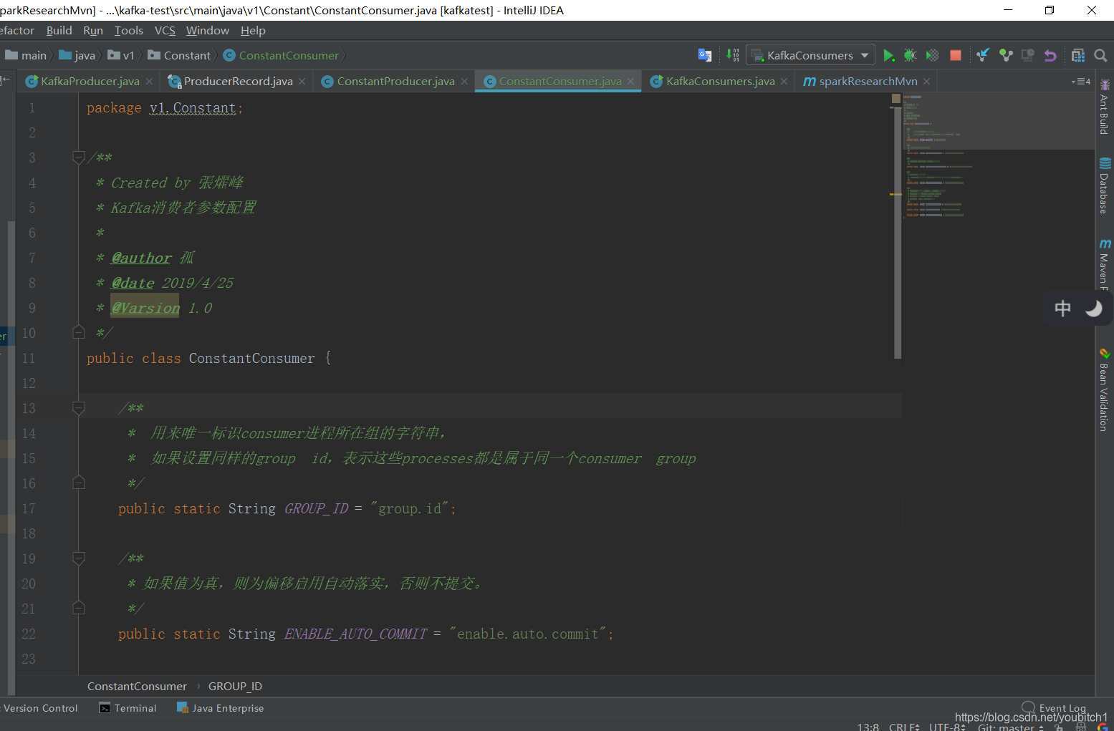Show VCS history clock icon
Image resolution: width=1114 pixels, height=731 pixels.
tap(1028, 55)
